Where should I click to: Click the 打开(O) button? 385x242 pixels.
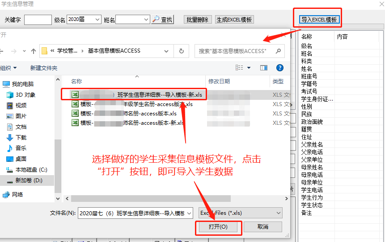[218, 227]
